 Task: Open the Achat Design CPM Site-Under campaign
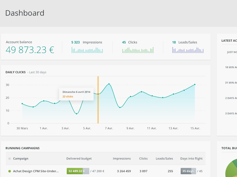tap(36, 171)
